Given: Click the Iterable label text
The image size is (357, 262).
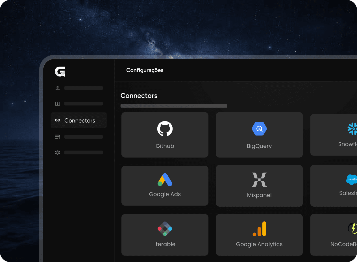Looking at the screenshot, I should pyautogui.click(x=165, y=244).
